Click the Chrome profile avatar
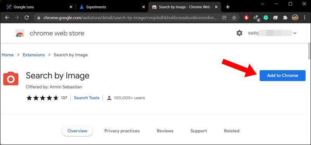 (295, 18)
